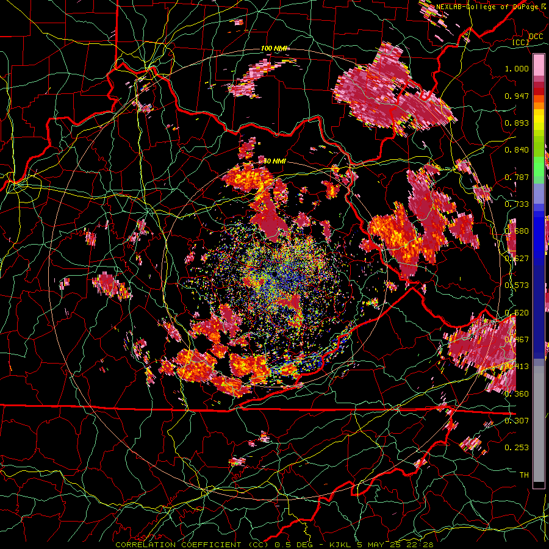549x549 pixels.
Task: Click the KJKL radar site identifier
Action: (x=342, y=545)
